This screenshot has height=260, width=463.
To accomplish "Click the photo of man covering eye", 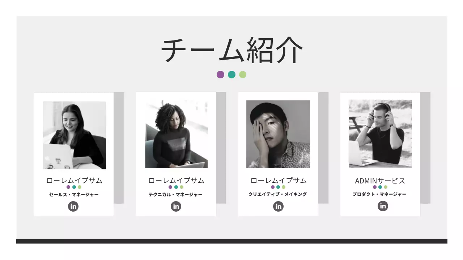I will pyautogui.click(x=278, y=134).
